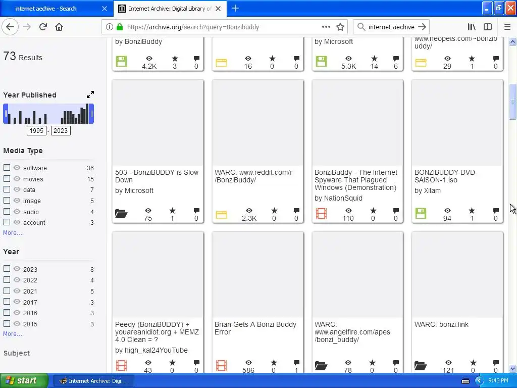517x388 pixels.
Task: Click the page vertical scrollbar thumb
Action: pos(512,102)
